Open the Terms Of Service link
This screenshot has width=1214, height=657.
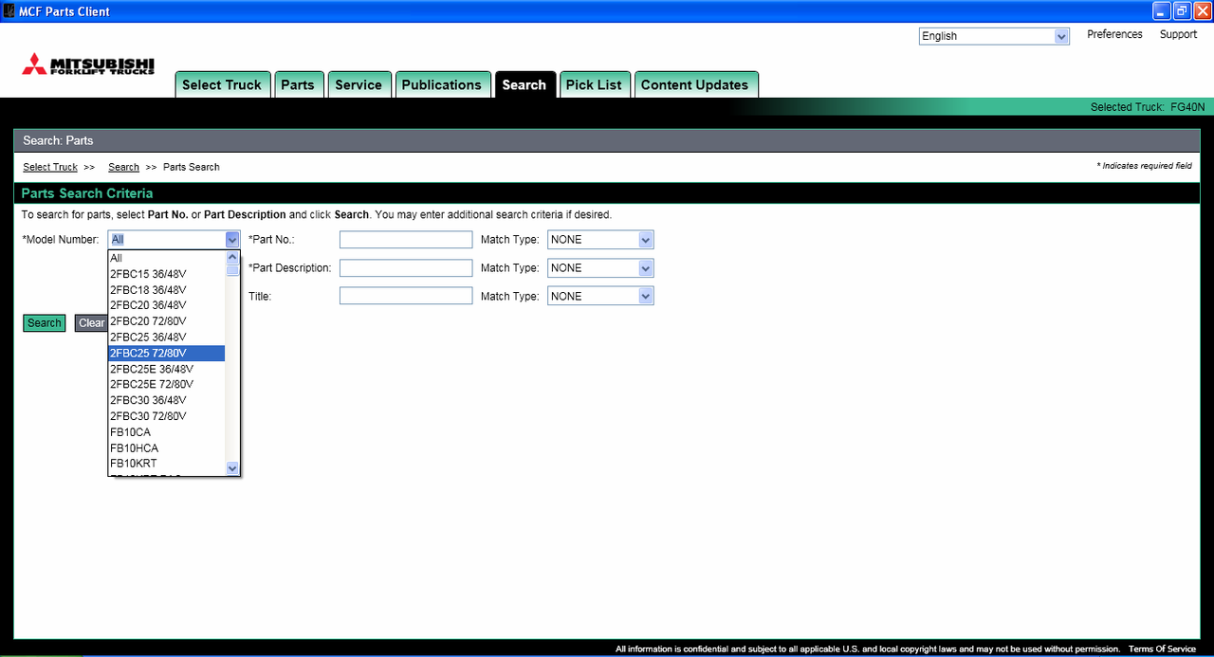1162,649
